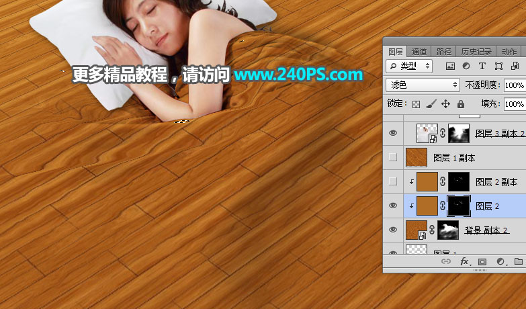Open the 滤色 blend mode dropdown
Image resolution: width=526 pixels, height=309 pixels.
pos(423,85)
